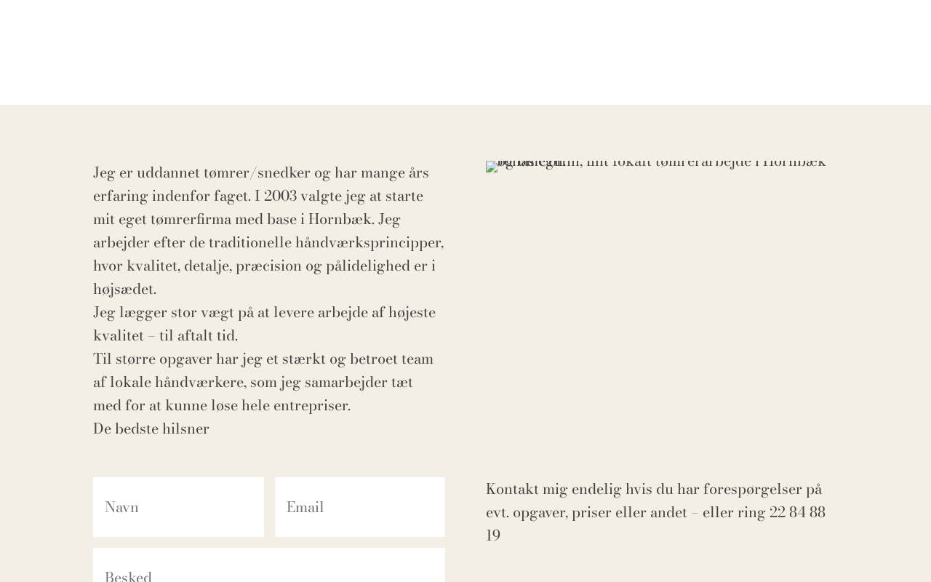
Task: Click the phrase 'til aftalt tid'
Action: click(x=198, y=335)
